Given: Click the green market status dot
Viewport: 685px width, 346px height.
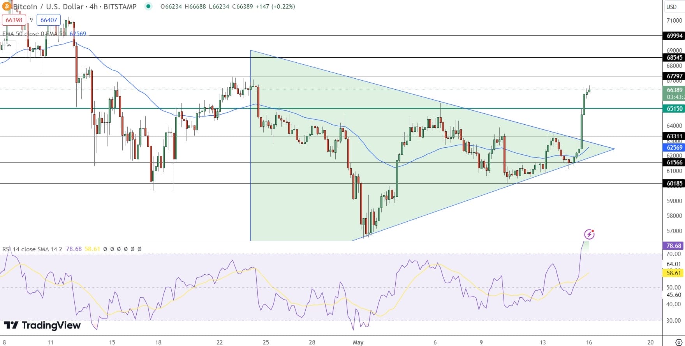Looking at the screenshot, I should [x=148, y=6].
